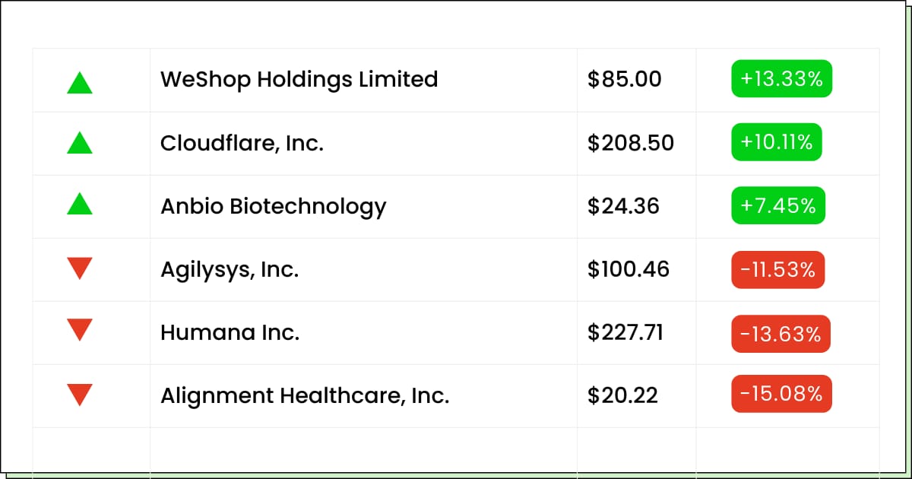The image size is (912, 479).
Task: Select the $208.50 price cell
Action: [630, 143]
